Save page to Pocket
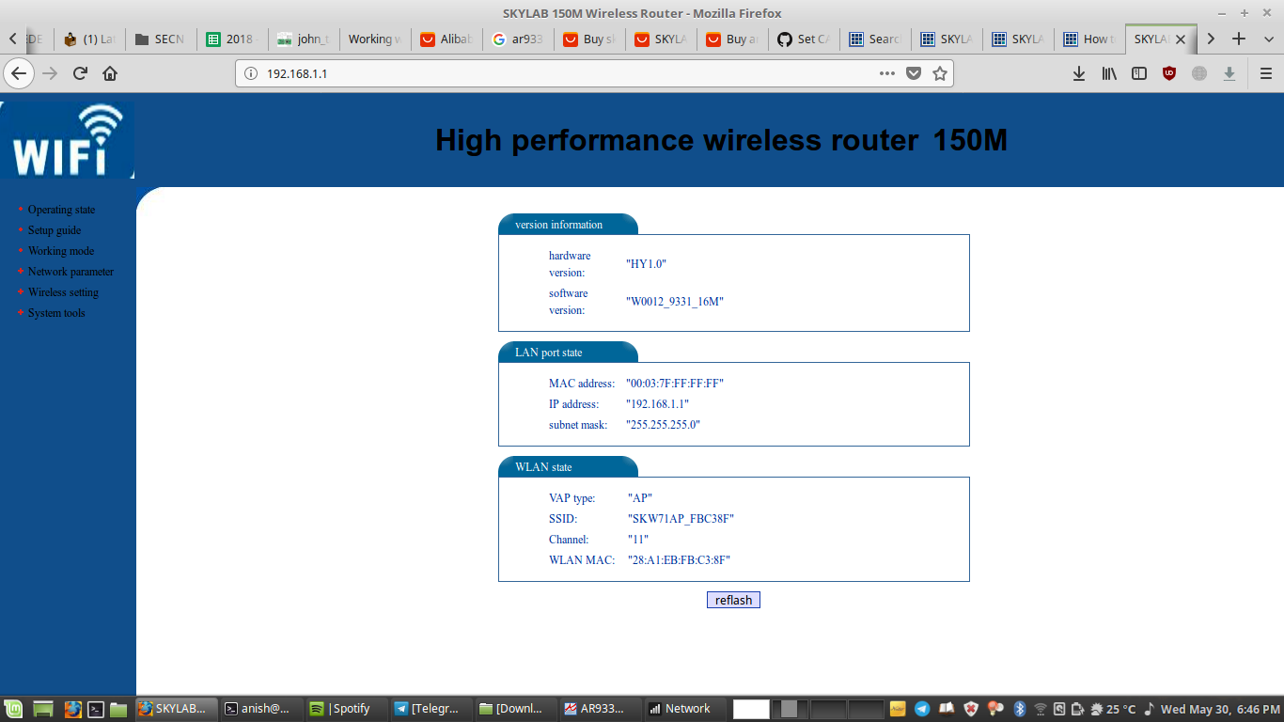 tap(913, 73)
